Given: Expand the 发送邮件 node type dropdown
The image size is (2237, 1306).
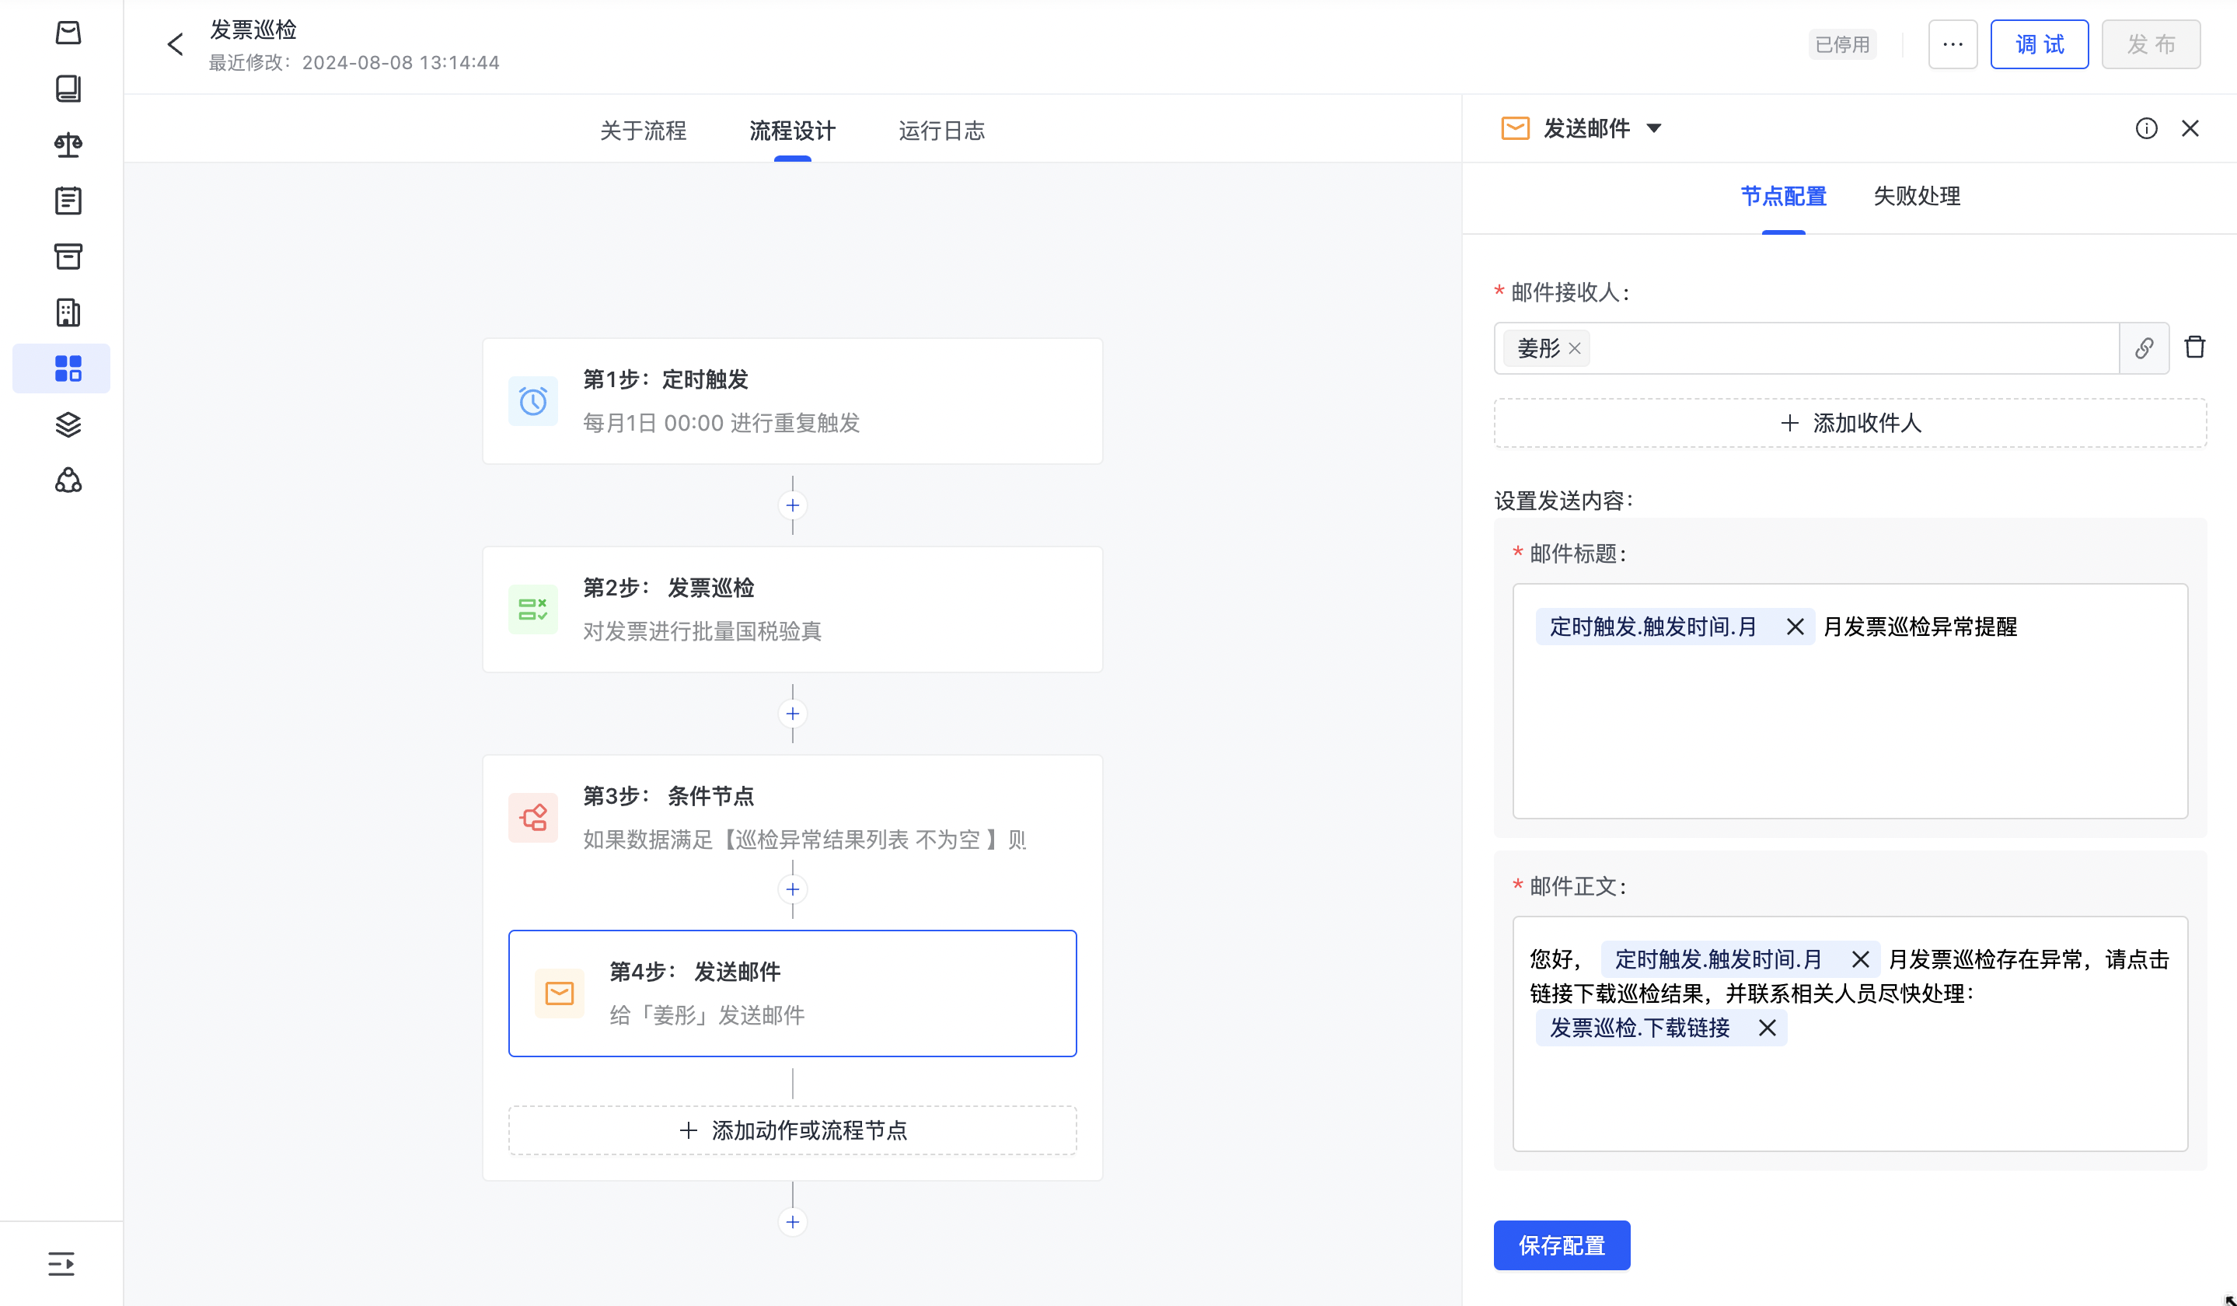Looking at the screenshot, I should point(1653,129).
